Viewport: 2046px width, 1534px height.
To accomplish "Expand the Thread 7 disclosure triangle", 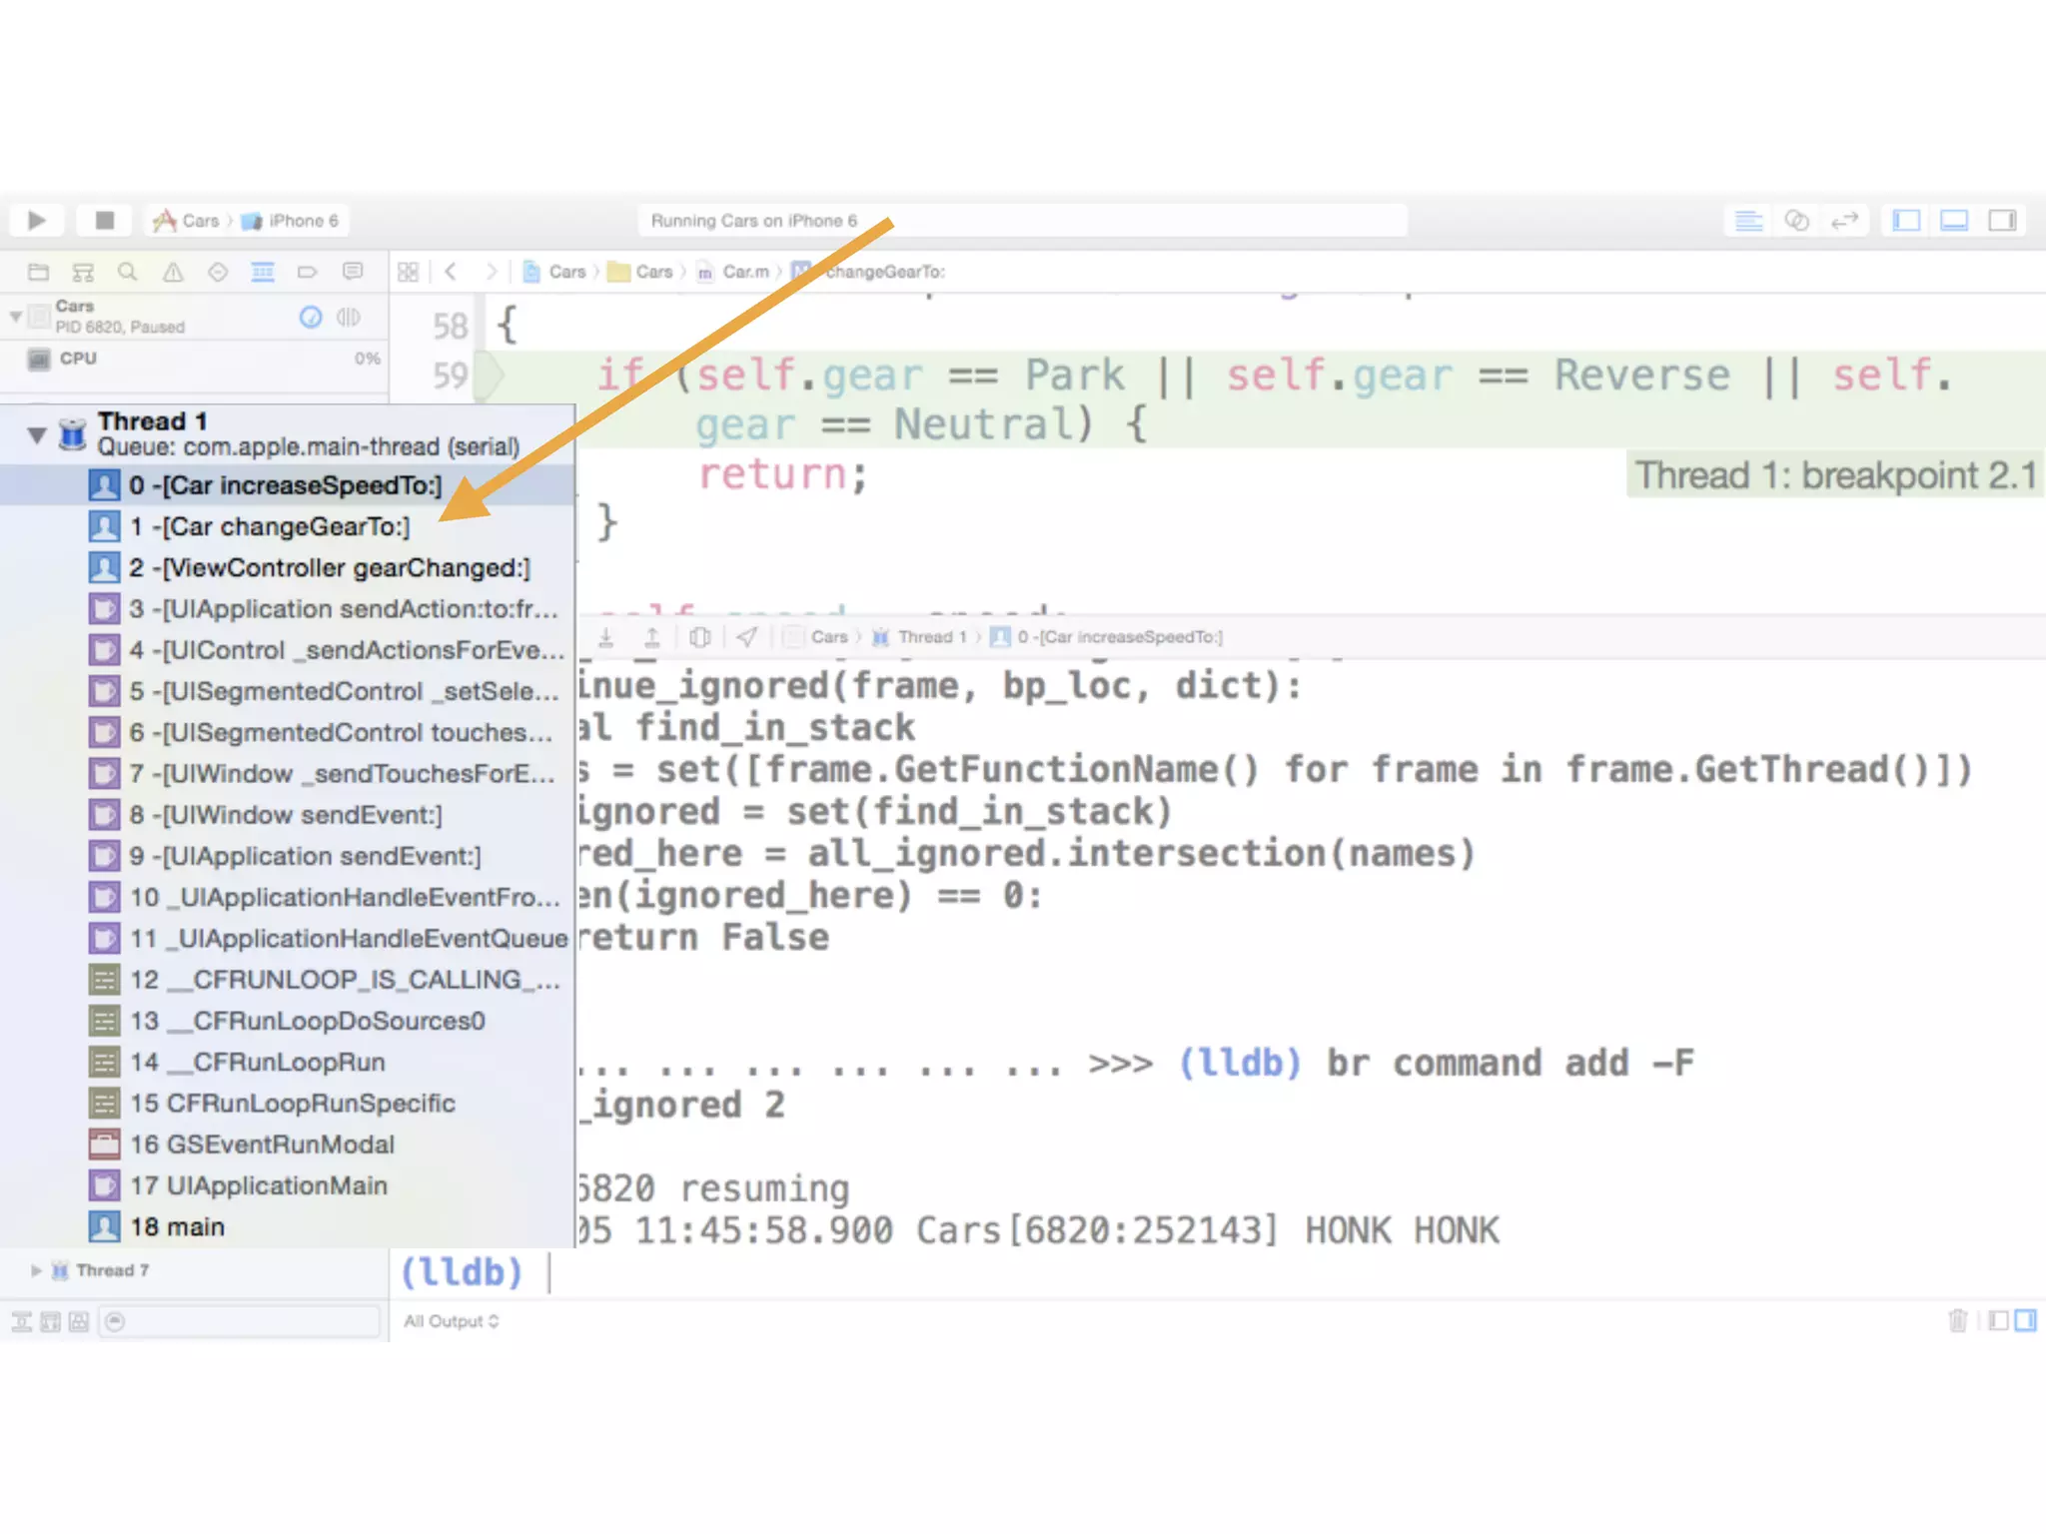I will click(x=36, y=1270).
